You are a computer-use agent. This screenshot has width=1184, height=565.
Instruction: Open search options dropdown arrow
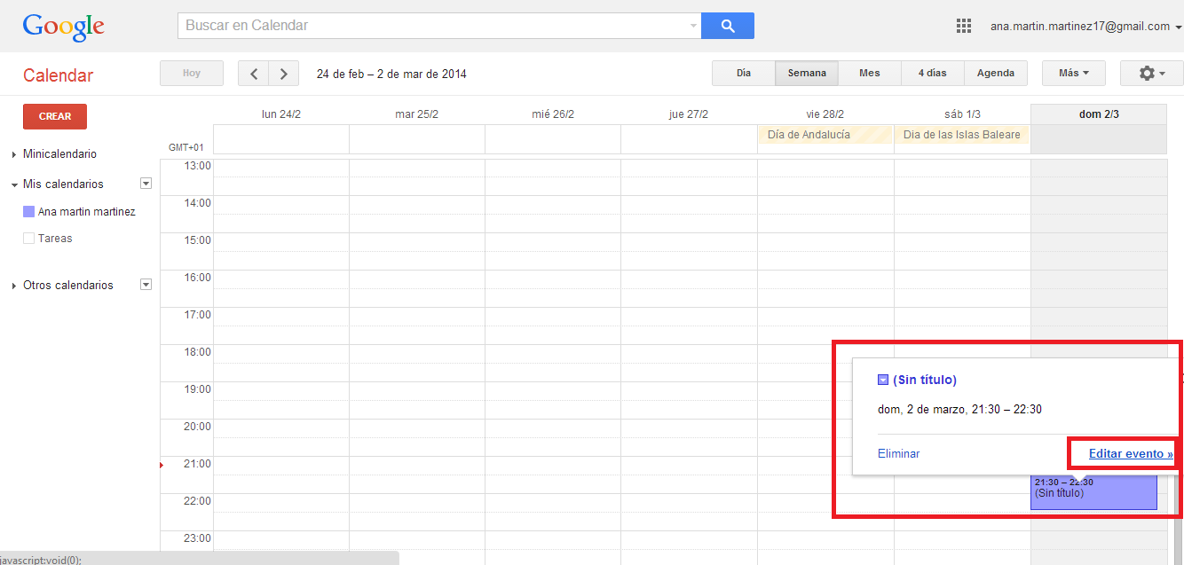tap(693, 26)
